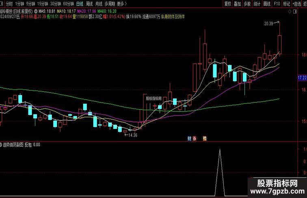Click the 14.36 low price label
This screenshot has height=198, width=307.
(133, 135)
